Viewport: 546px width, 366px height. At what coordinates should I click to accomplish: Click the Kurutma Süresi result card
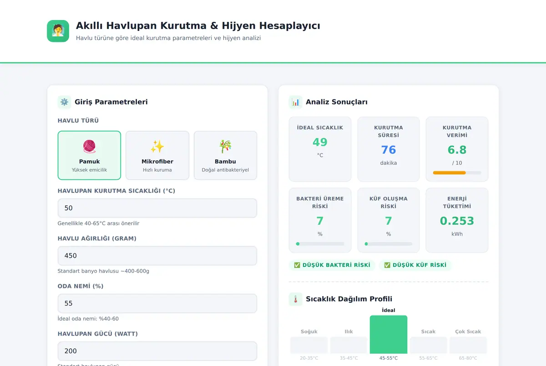tap(388, 149)
